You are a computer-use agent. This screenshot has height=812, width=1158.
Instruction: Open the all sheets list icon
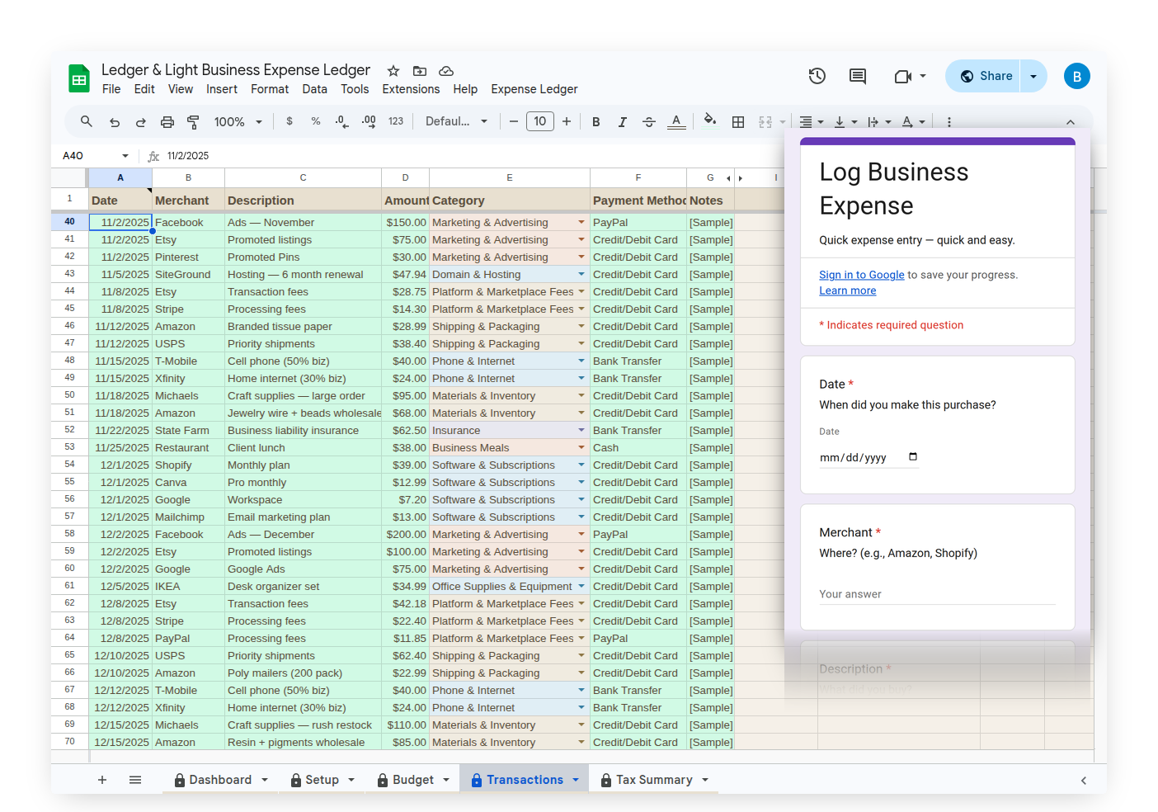[x=135, y=780]
